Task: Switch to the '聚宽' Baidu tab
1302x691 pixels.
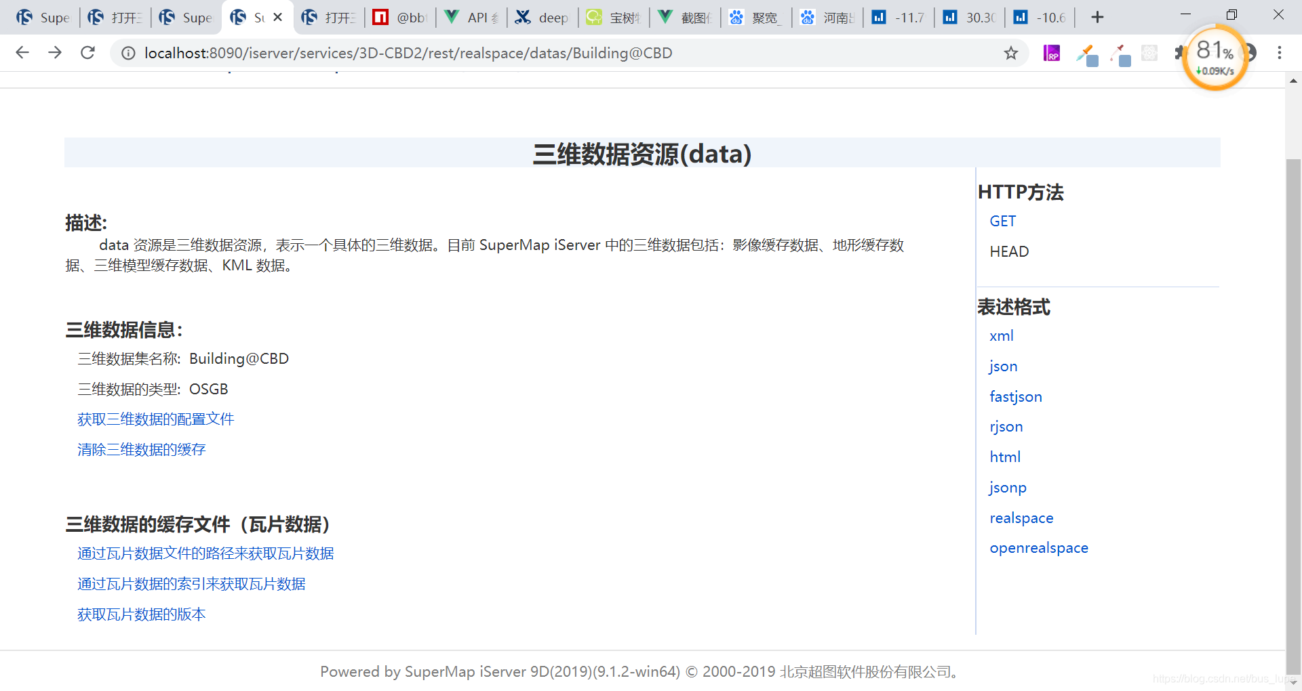Action: tap(756, 17)
